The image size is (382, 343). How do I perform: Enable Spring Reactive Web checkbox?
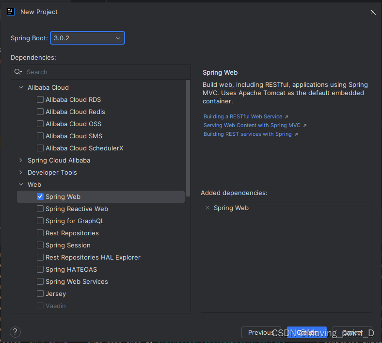click(40, 209)
